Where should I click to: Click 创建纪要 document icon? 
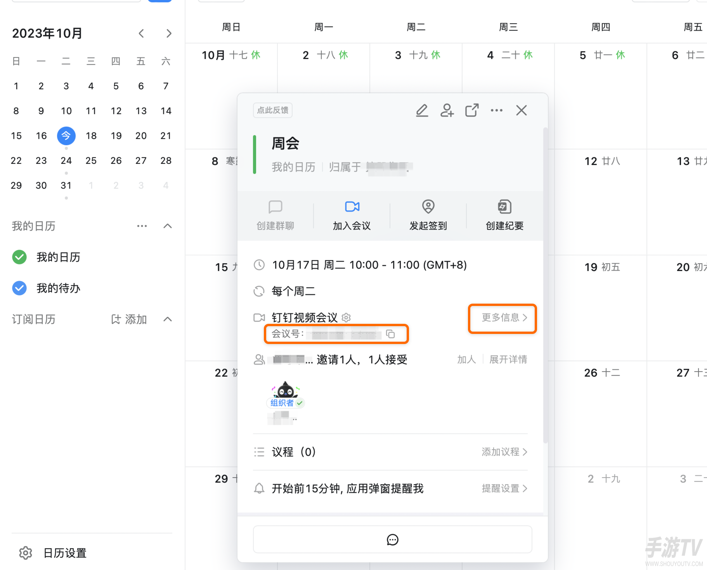click(x=504, y=207)
